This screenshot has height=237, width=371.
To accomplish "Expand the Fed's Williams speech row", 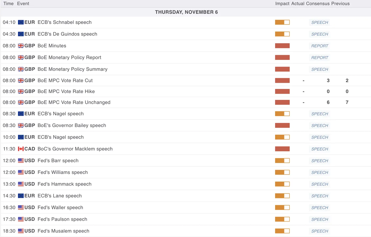I will [63, 173].
